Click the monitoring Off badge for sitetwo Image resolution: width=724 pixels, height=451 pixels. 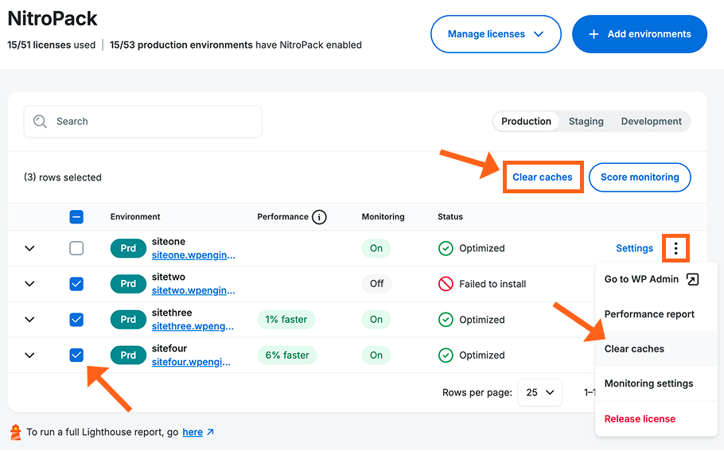pyautogui.click(x=377, y=284)
